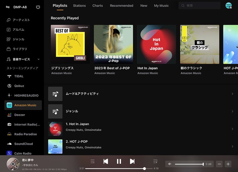Switch to the Stations tab

79,6
